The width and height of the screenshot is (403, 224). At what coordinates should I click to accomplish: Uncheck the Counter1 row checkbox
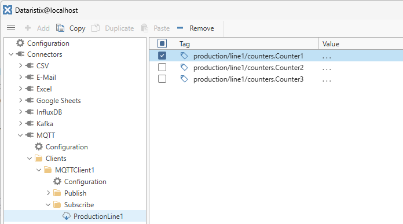coord(162,56)
